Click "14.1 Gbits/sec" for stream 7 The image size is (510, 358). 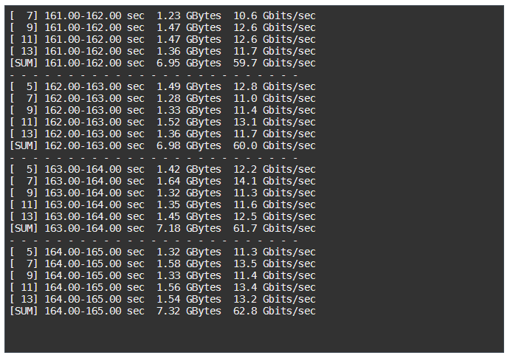pyautogui.click(x=275, y=181)
